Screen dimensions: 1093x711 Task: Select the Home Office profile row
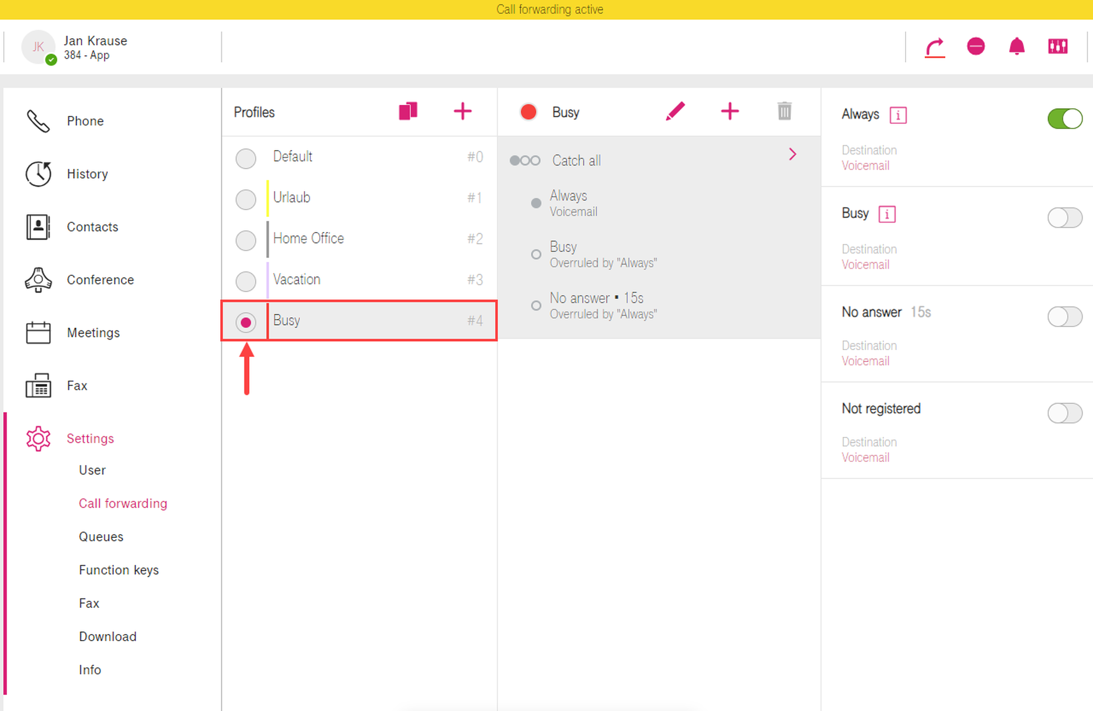pos(308,239)
